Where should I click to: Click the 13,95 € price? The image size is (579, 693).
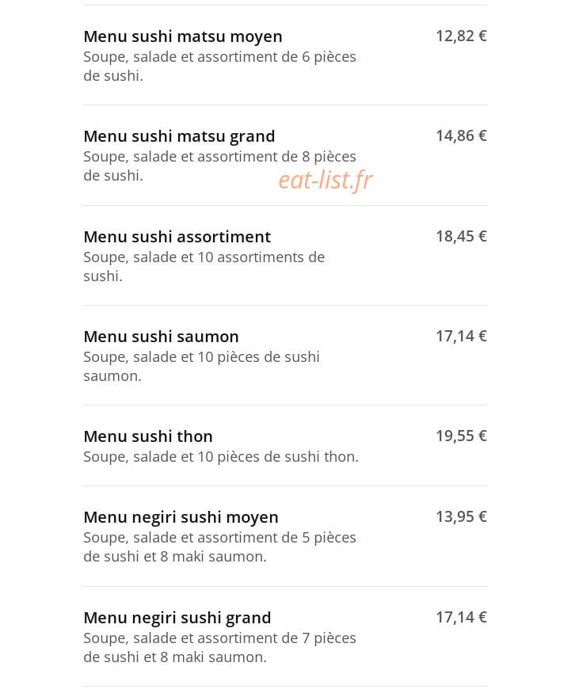tap(461, 516)
